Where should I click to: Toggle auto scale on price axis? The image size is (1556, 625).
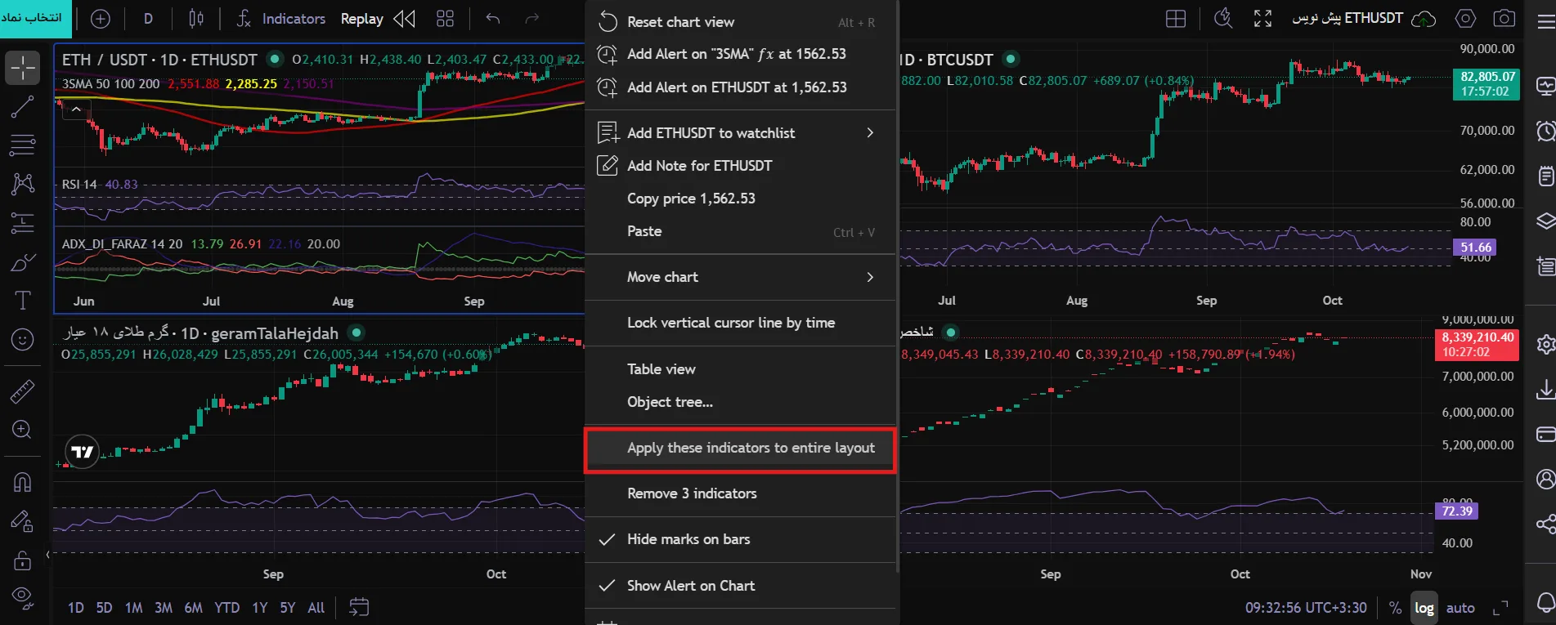pyautogui.click(x=1460, y=608)
